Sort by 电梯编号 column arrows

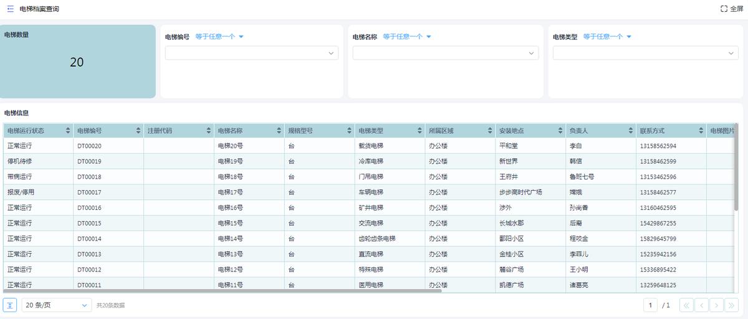(138, 131)
